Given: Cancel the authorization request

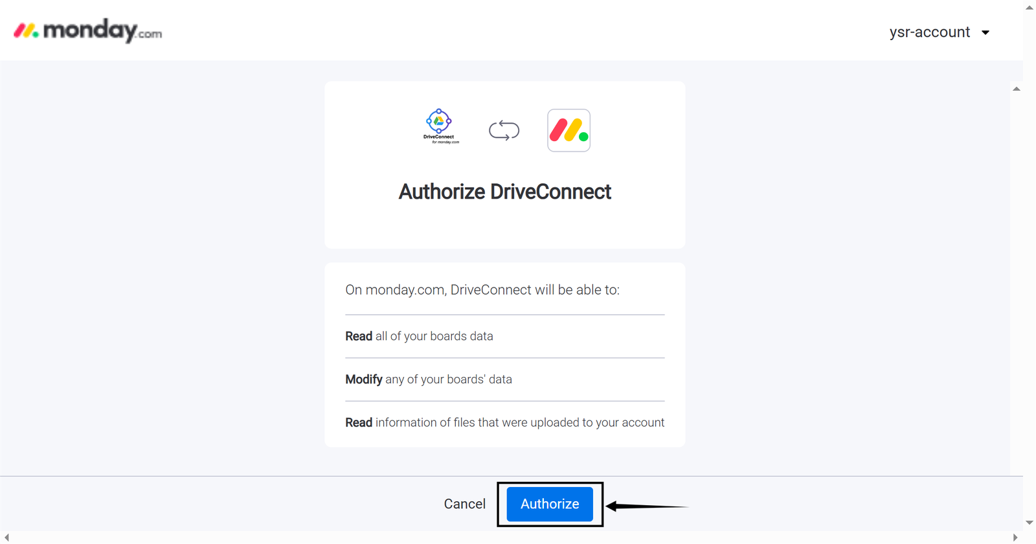Looking at the screenshot, I should click(464, 504).
